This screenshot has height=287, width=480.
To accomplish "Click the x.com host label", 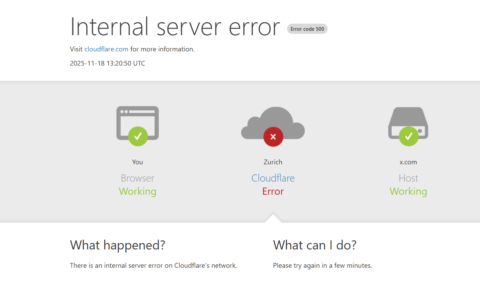I will pos(408,162).
